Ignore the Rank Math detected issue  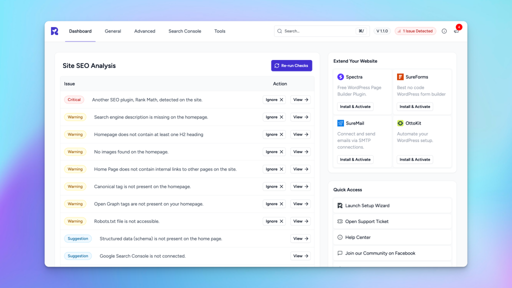click(274, 99)
